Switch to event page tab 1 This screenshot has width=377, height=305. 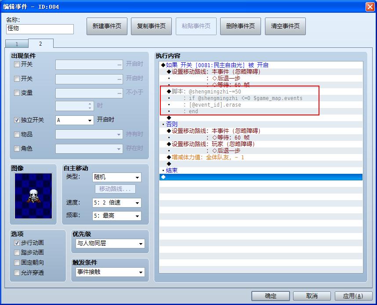coord(17,44)
